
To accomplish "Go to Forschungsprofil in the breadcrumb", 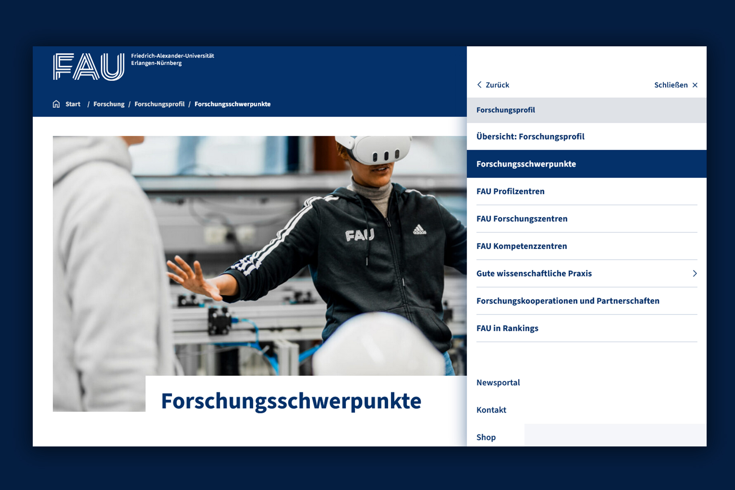I will tap(159, 104).
